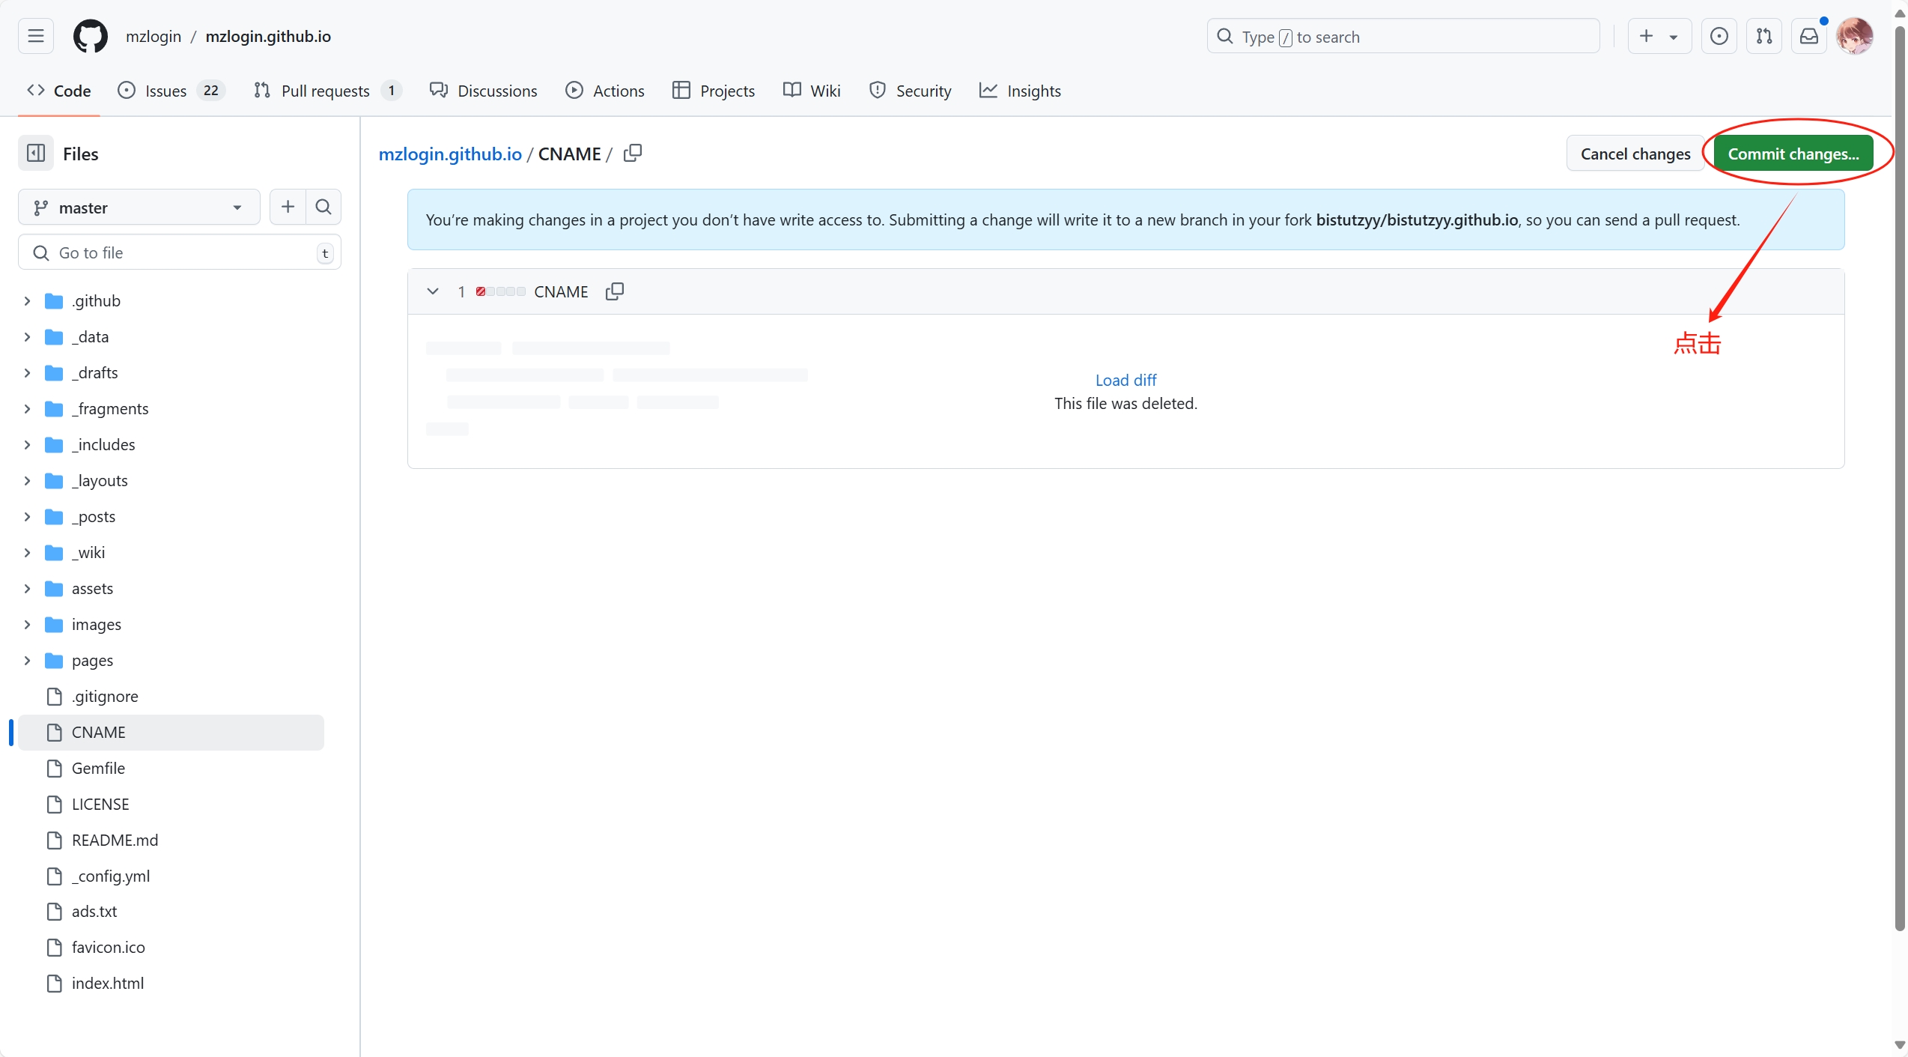Switch to the Code tab
Screen dimensions: 1908x1057
point(59,91)
